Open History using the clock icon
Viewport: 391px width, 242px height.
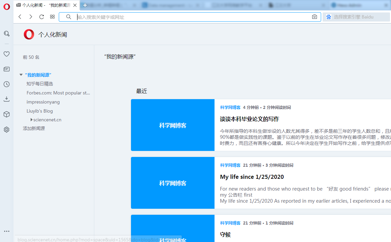6,84
